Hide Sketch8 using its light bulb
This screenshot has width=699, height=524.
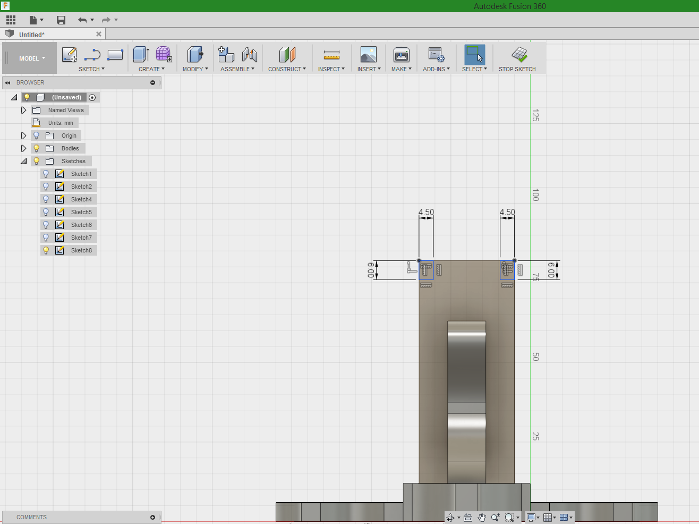[46, 250]
